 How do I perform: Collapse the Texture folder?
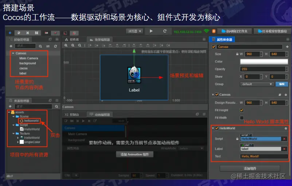13,133
